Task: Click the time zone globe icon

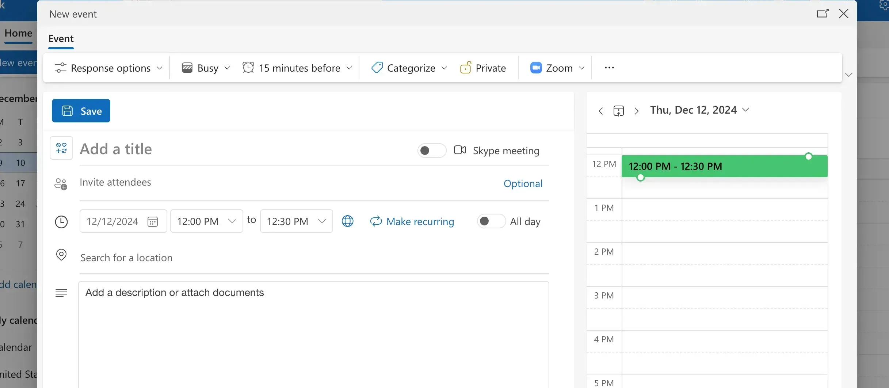Action: (x=347, y=221)
